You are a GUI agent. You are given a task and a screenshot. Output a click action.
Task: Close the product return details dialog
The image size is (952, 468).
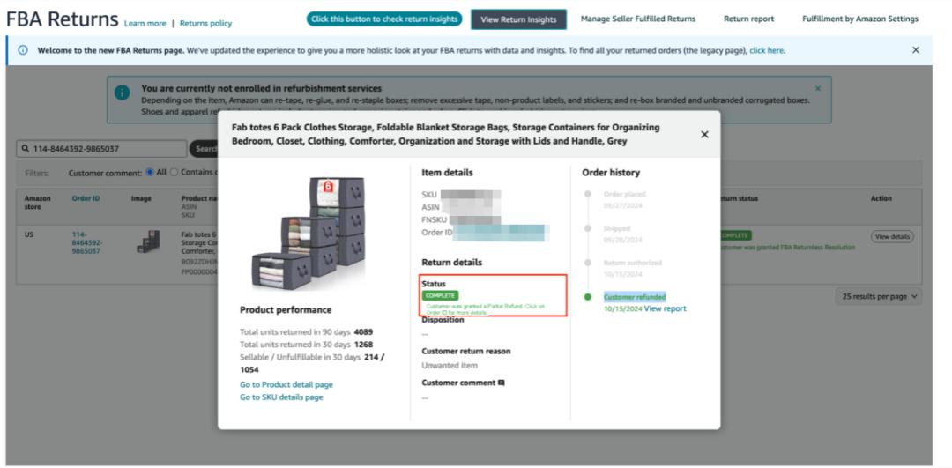pyautogui.click(x=703, y=134)
